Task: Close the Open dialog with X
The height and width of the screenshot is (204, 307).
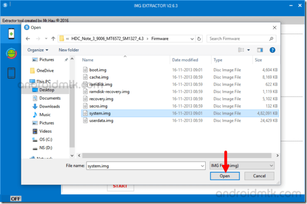Action: (x=274, y=27)
